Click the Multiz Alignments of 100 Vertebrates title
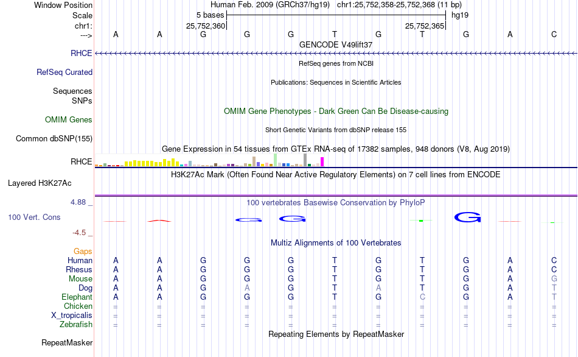This screenshot has width=578, height=357. (336, 243)
